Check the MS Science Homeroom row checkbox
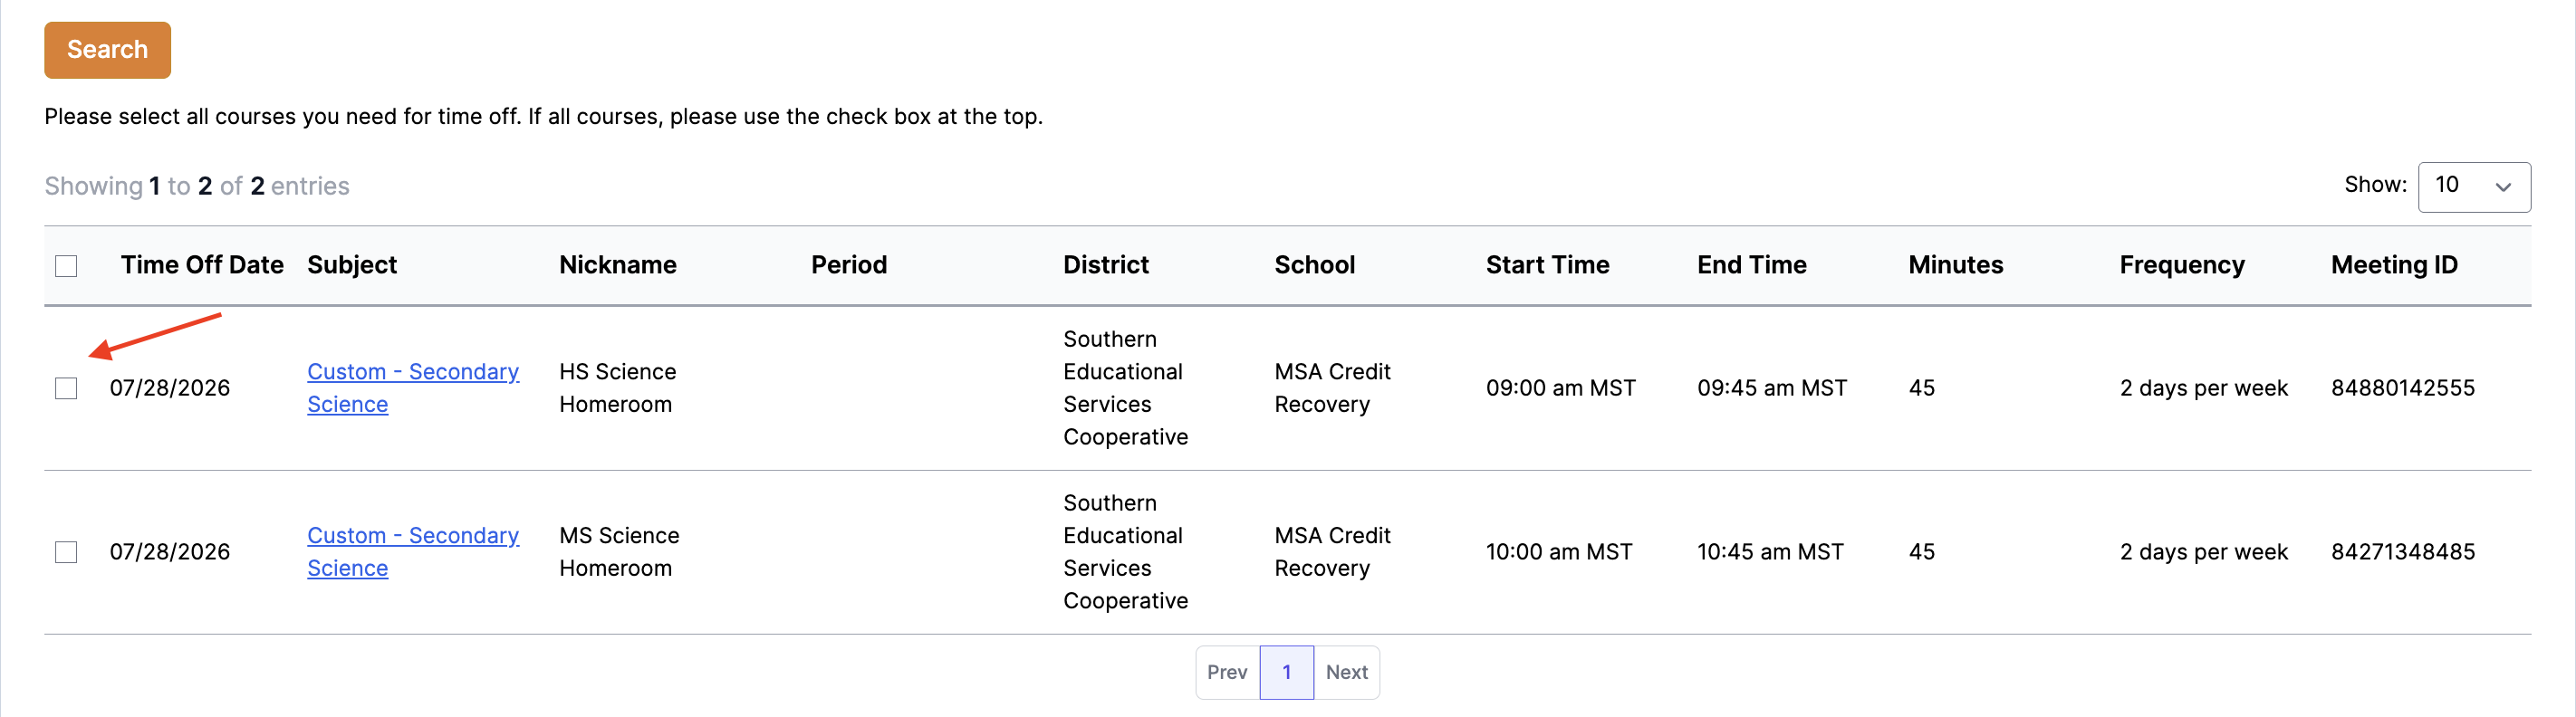This screenshot has height=717, width=2576. pos(66,552)
